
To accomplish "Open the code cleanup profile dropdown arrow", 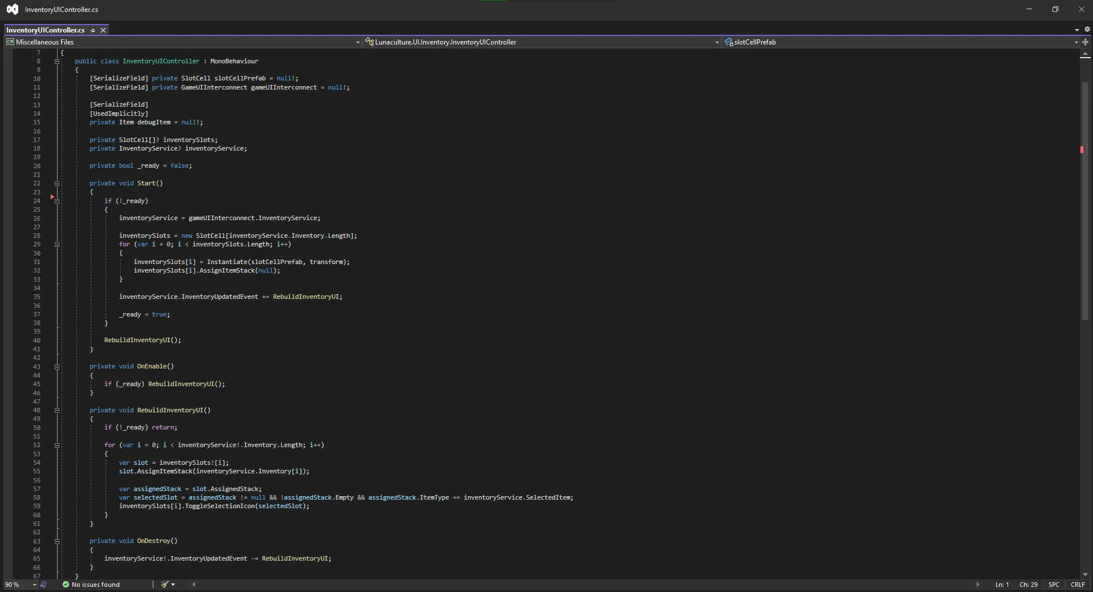I will coord(173,585).
